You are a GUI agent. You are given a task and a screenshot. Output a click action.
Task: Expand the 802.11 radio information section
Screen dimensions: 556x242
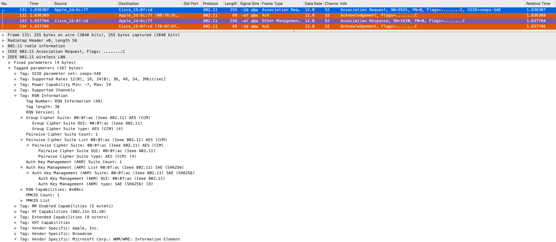click(x=3, y=46)
